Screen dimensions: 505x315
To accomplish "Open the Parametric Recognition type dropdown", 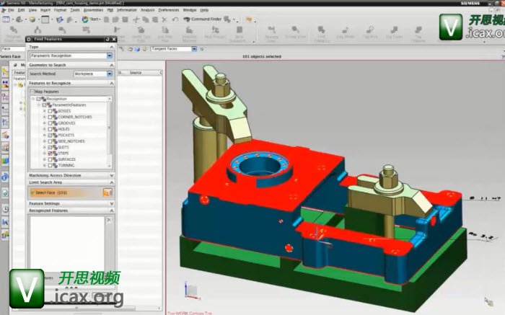I will pyautogui.click(x=110, y=56).
